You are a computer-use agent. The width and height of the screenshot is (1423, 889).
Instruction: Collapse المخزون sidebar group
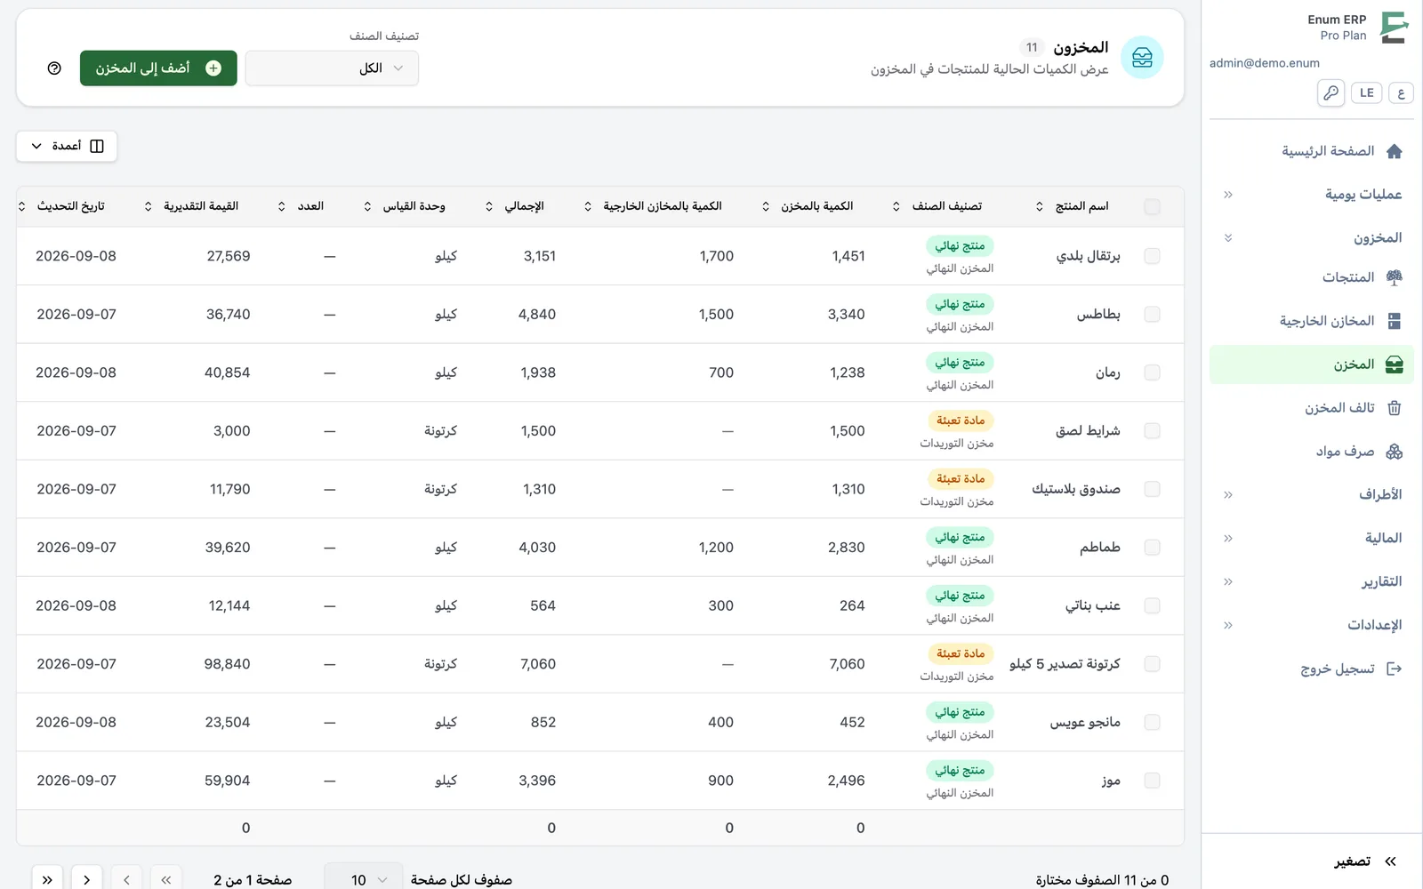[1312, 238]
